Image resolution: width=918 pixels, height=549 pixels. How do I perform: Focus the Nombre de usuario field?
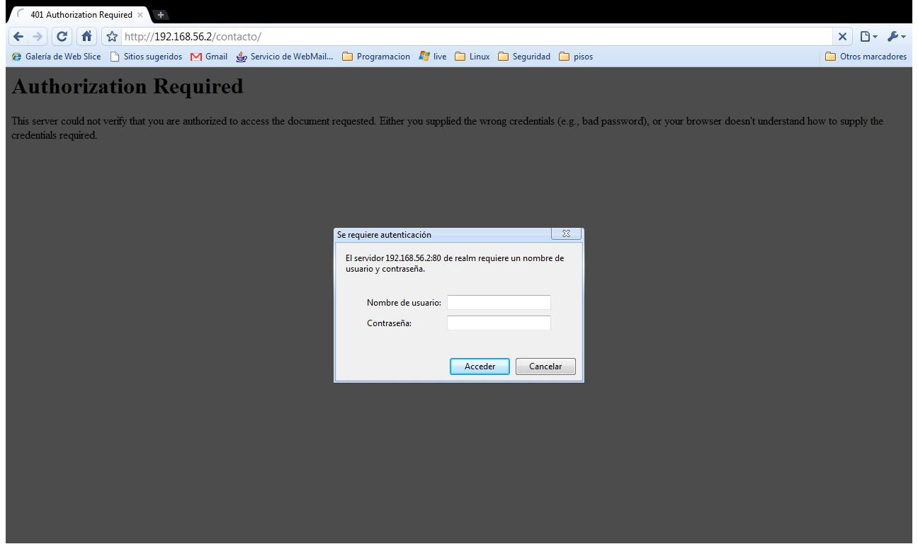coord(499,303)
